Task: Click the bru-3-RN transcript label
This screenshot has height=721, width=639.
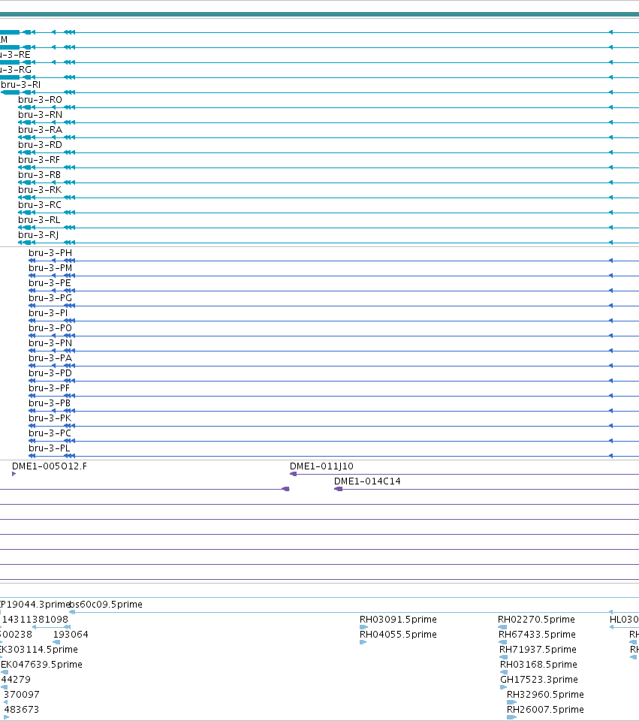Action: pyautogui.click(x=40, y=115)
